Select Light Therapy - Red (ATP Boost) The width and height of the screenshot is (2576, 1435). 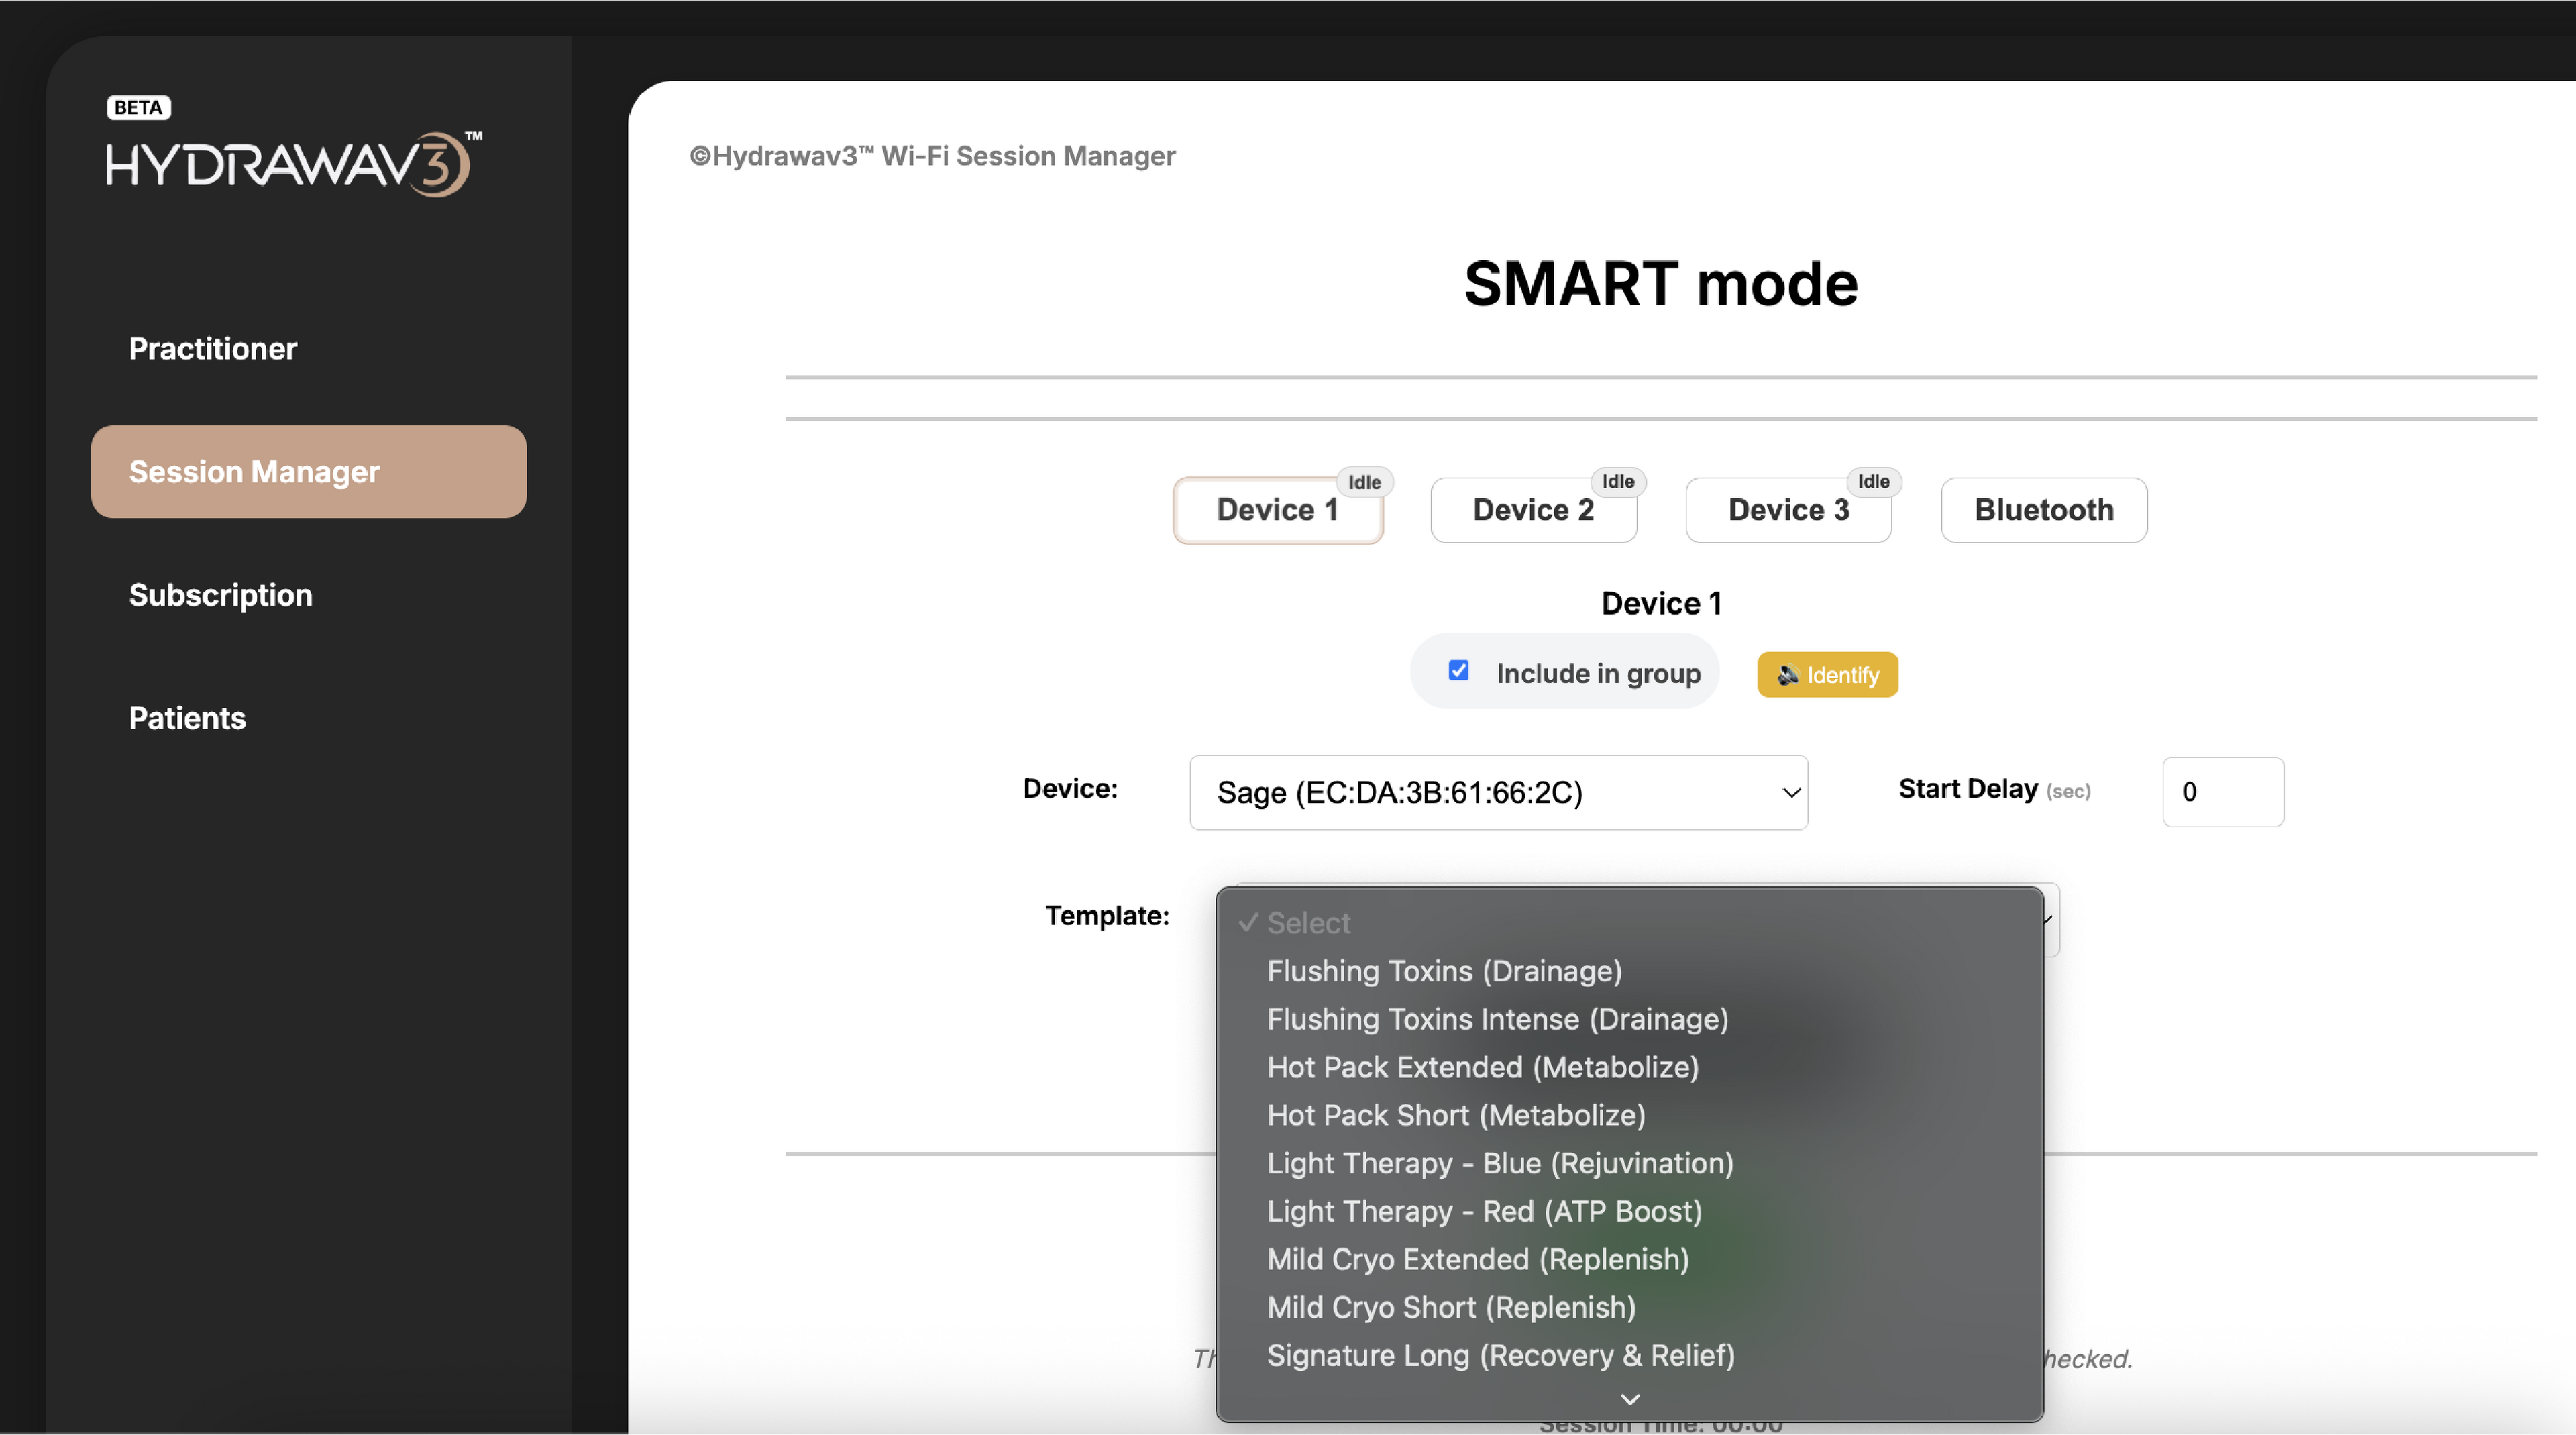(1483, 1211)
